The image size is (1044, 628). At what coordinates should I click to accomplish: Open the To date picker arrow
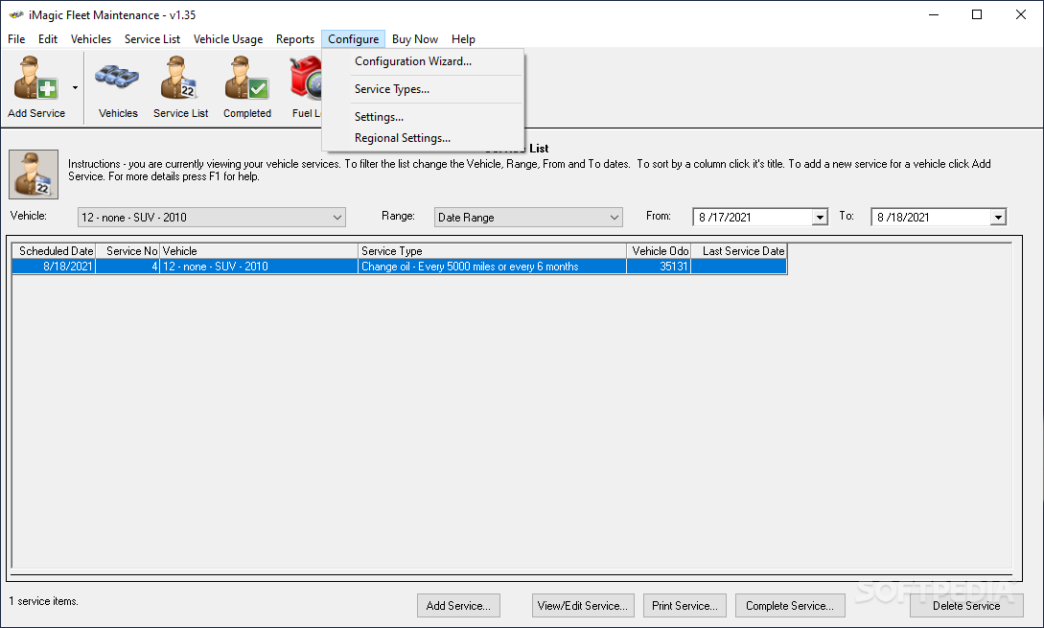pyautogui.click(x=997, y=217)
